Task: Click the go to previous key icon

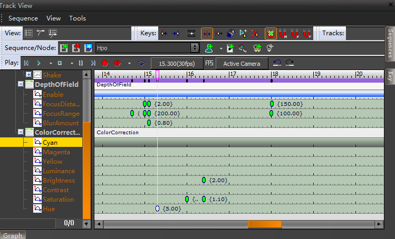Action: 165,33
